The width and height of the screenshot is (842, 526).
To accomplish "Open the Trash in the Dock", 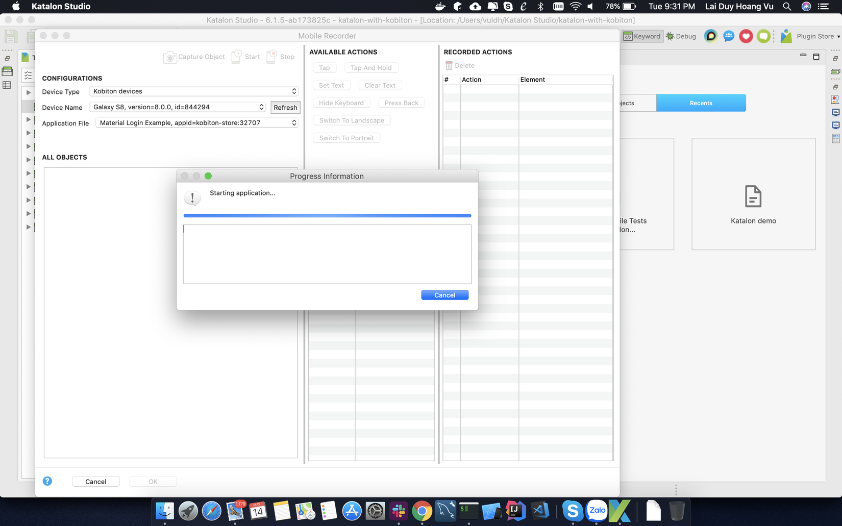I will tap(677, 511).
